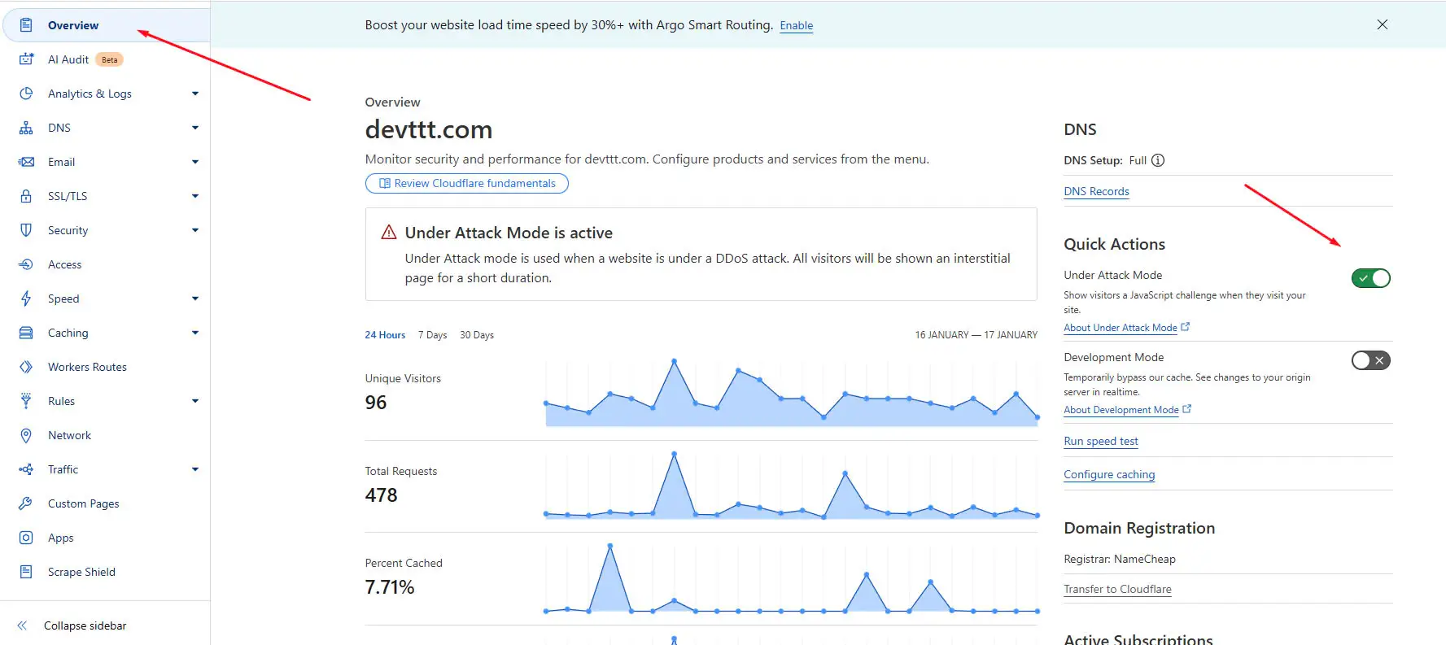
Task: Click the Speed lightning bolt icon
Action: click(x=26, y=299)
